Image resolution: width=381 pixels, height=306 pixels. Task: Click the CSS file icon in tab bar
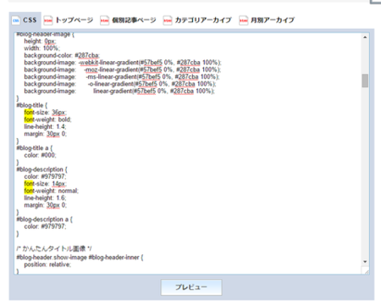pos(16,20)
